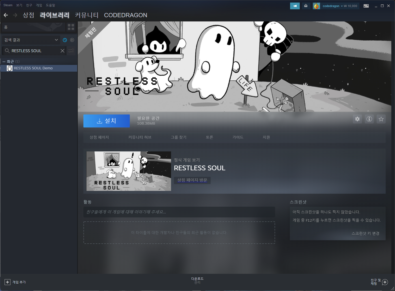Open game settings gear icon

click(x=357, y=119)
